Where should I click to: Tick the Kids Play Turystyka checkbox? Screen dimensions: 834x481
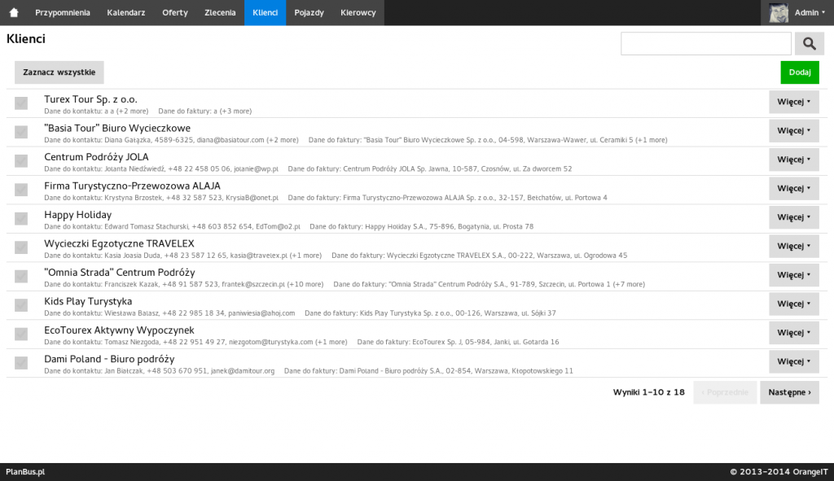(21, 305)
